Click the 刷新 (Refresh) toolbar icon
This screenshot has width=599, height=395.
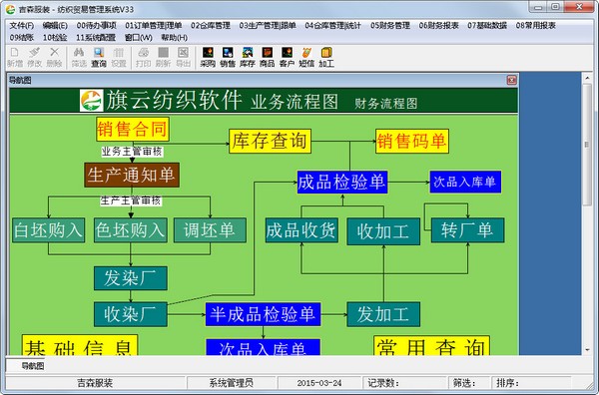pyautogui.click(x=163, y=57)
